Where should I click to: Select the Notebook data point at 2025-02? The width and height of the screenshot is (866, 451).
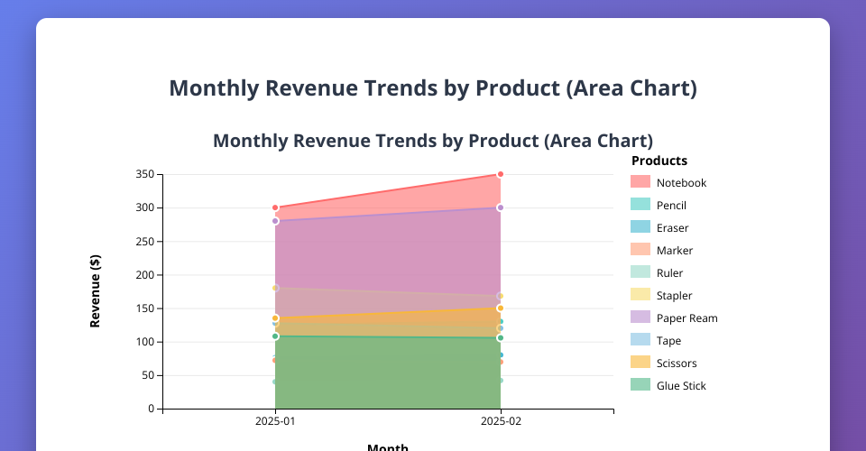[x=501, y=174]
